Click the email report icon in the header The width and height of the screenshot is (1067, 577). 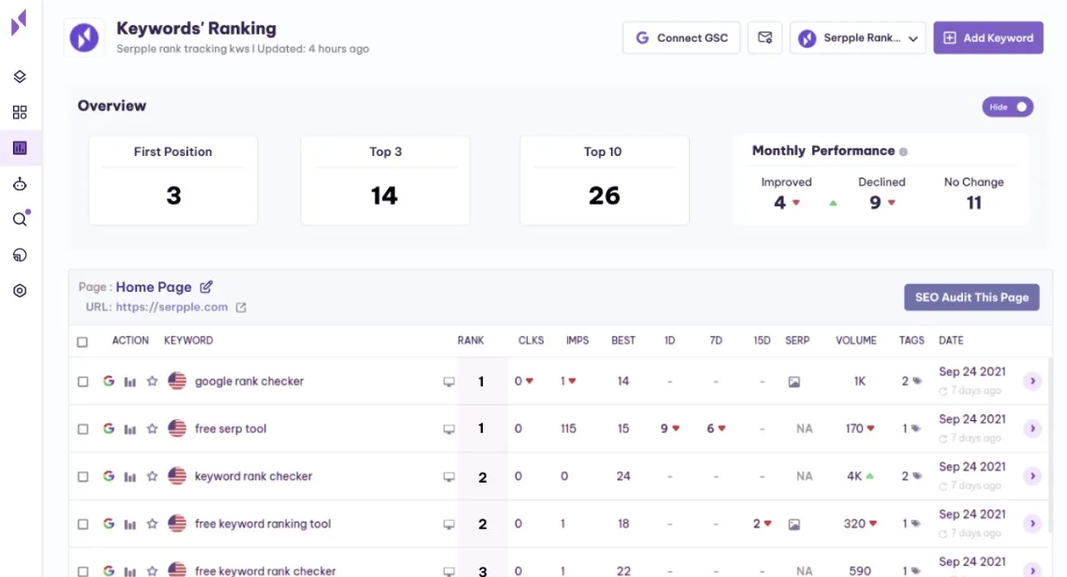765,38
